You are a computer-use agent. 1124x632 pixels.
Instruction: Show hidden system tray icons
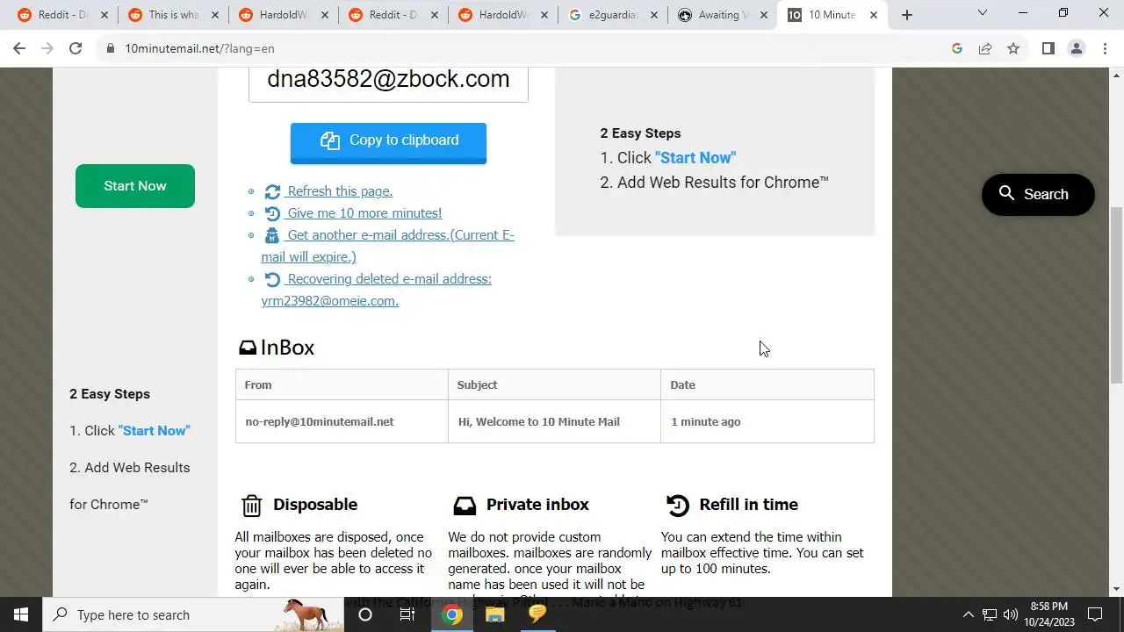tap(969, 614)
